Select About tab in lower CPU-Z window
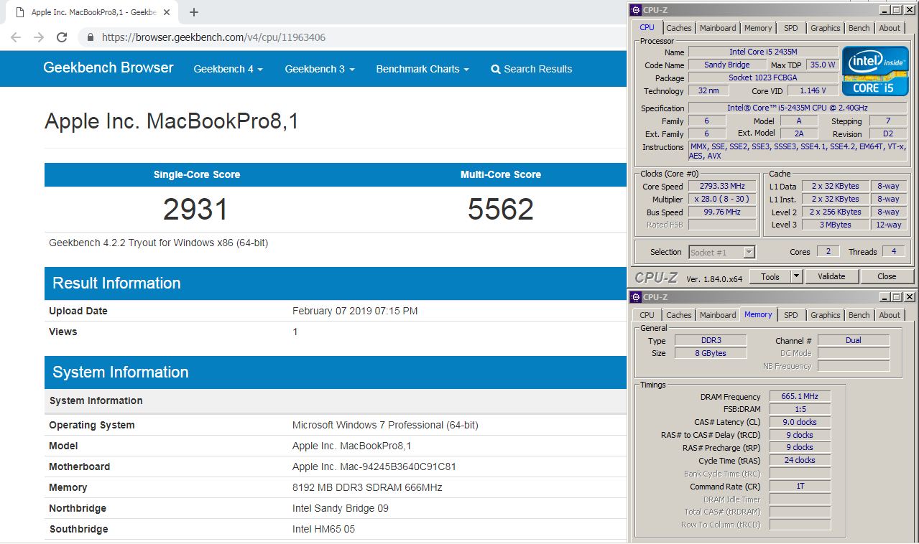This screenshot has height=544, width=919. click(890, 315)
